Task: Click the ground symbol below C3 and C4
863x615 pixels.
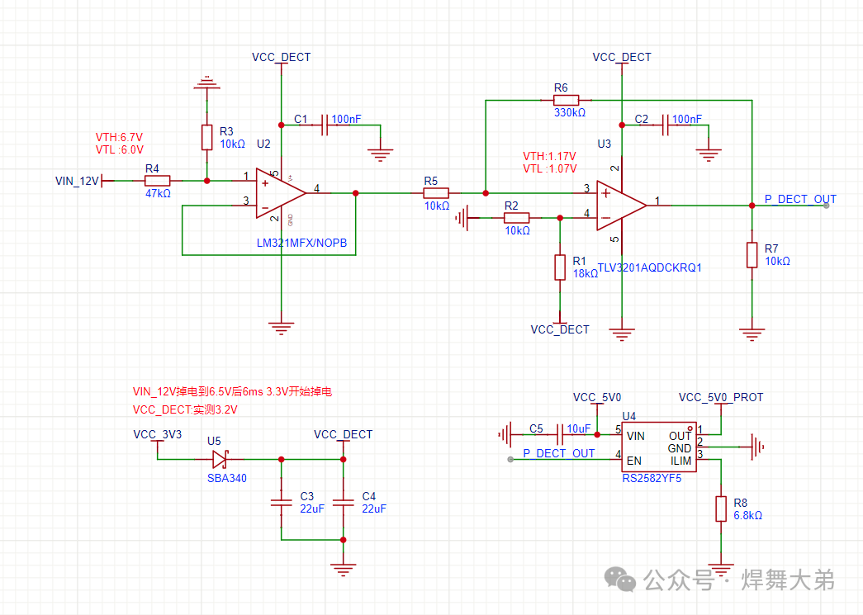Action: [344, 570]
